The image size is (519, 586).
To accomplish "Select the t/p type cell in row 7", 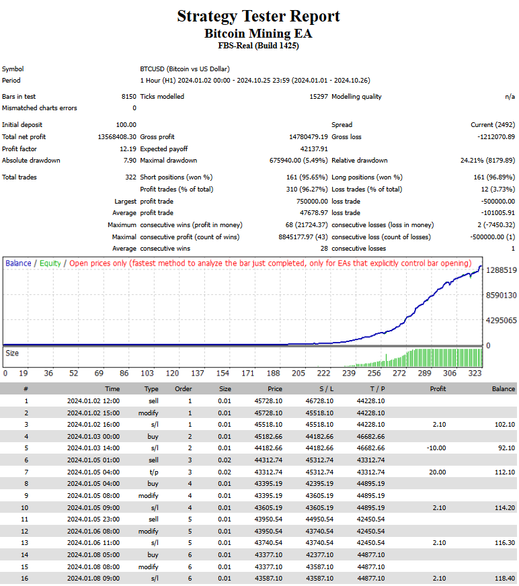I will [x=153, y=472].
